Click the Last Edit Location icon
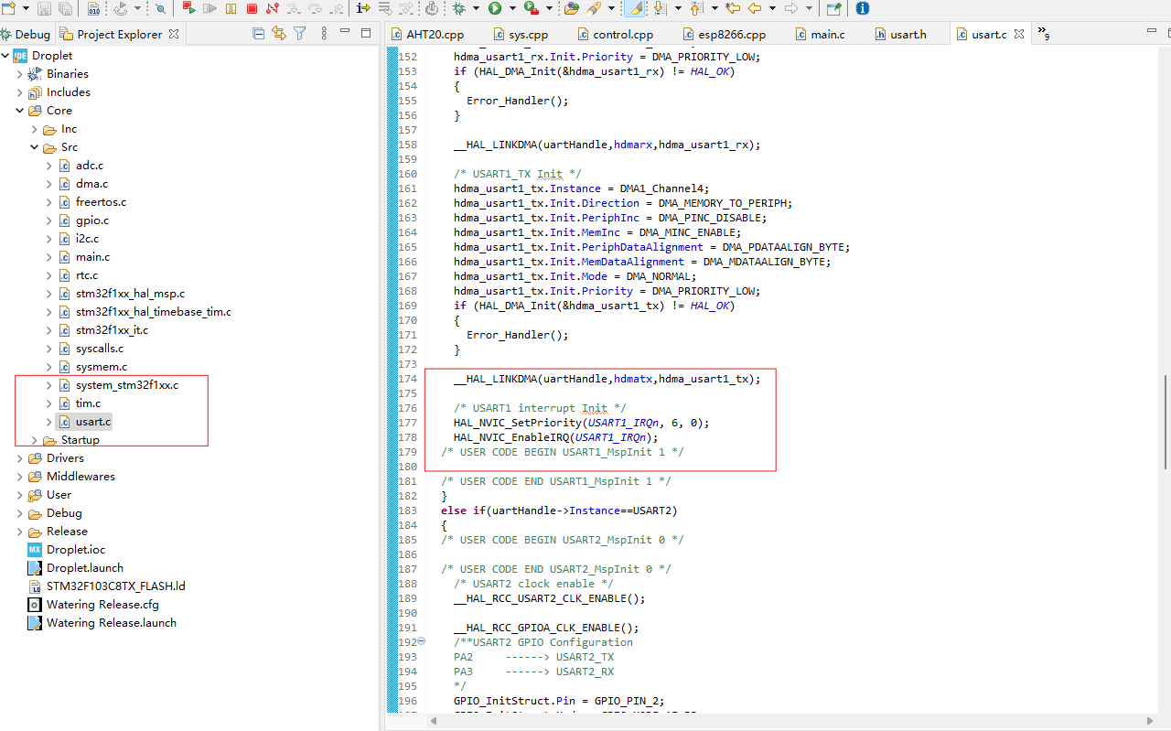Screen dimensions: 1171x731 tap(732, 8)
